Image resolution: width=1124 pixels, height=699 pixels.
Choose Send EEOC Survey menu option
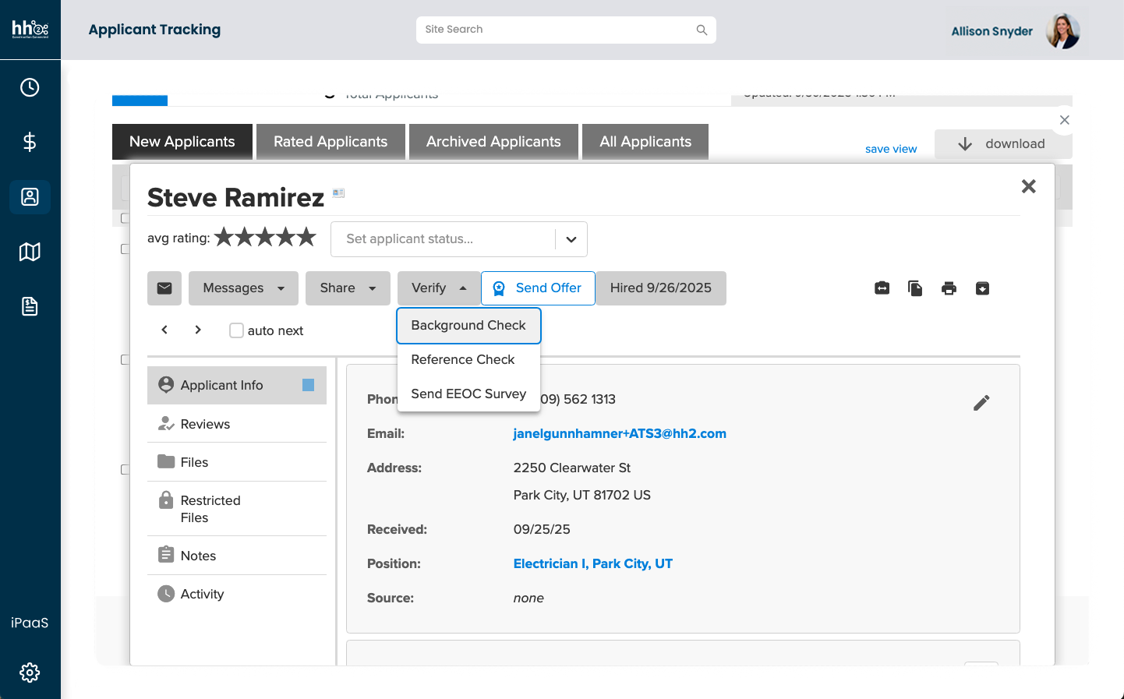(x=468, y=394)
